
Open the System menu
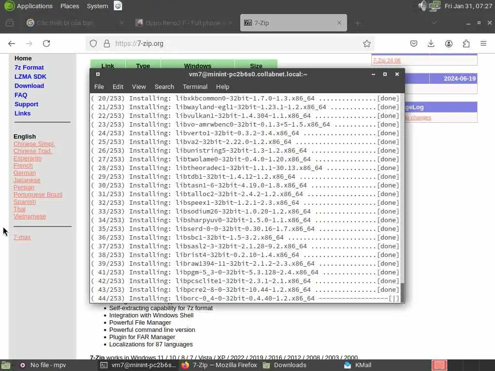coord(97,6)
